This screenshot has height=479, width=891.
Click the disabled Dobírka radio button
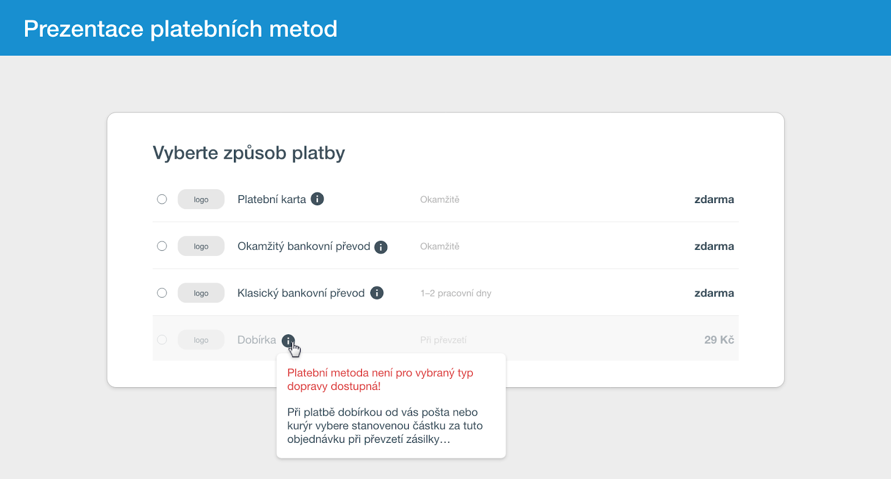pyautogui.click(x=162, y=339)
